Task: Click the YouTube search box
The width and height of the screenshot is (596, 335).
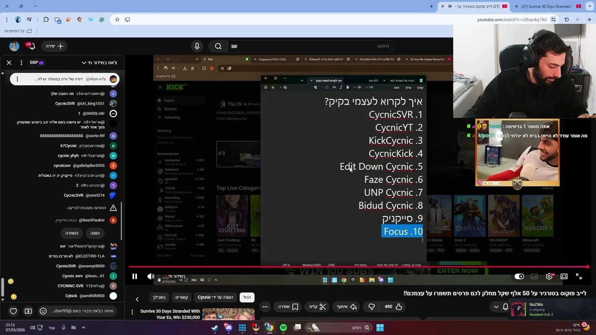Action: (311, 46)
